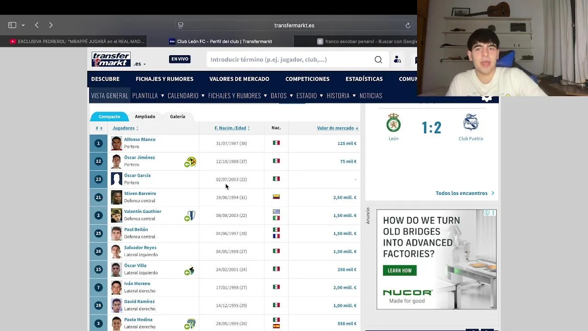Viewport: 588px width, 331px height.
Task: Switch to the Galería view tab
Action: 177,116
